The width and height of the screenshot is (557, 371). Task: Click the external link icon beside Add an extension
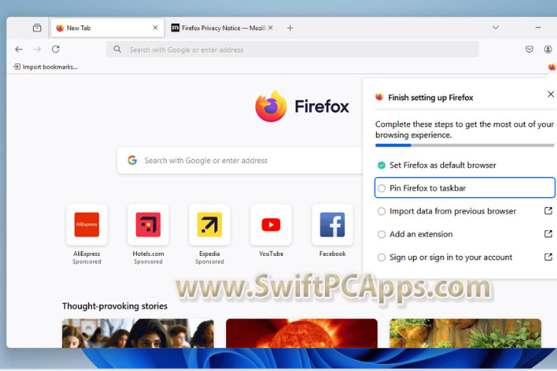(548, 234)
